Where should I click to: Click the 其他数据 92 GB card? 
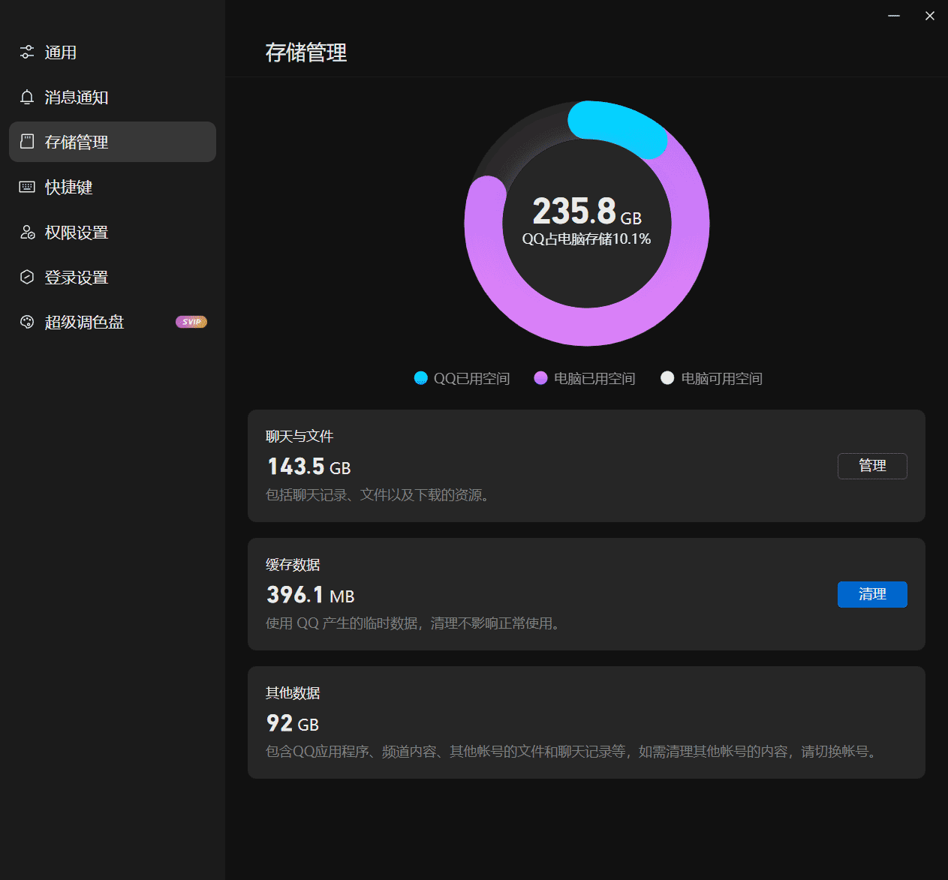(585, 722)
